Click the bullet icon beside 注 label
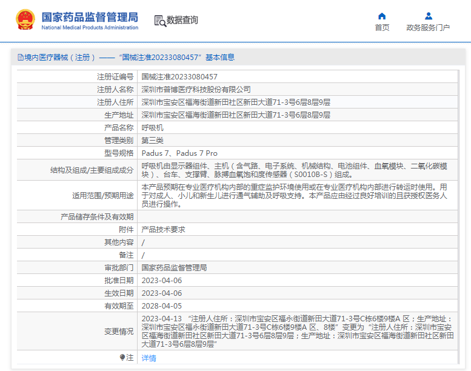471x371 pixels. click(122, 358)
